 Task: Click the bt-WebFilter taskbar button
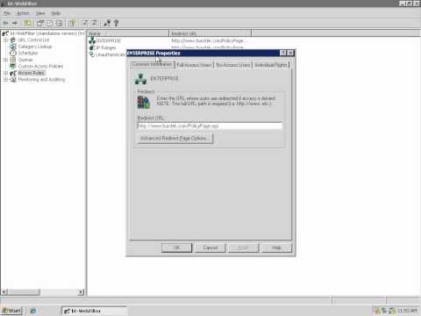(x=94, y=311)
